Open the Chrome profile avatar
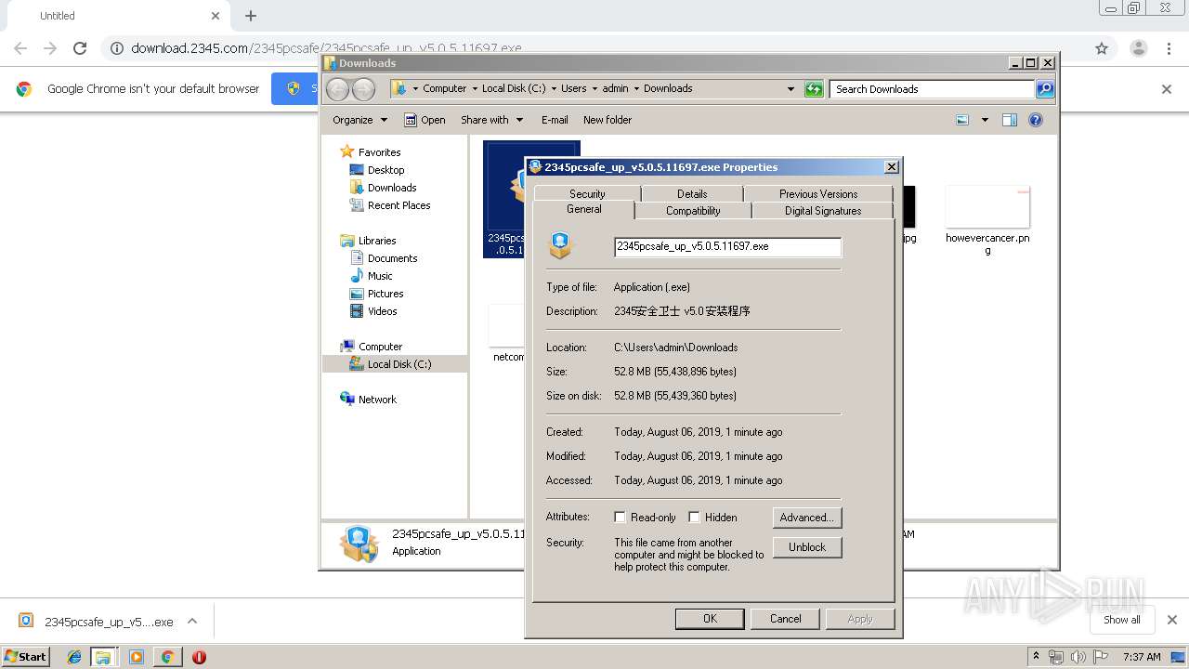This screenshot has width=1189, height=669. pos(1138,48)
